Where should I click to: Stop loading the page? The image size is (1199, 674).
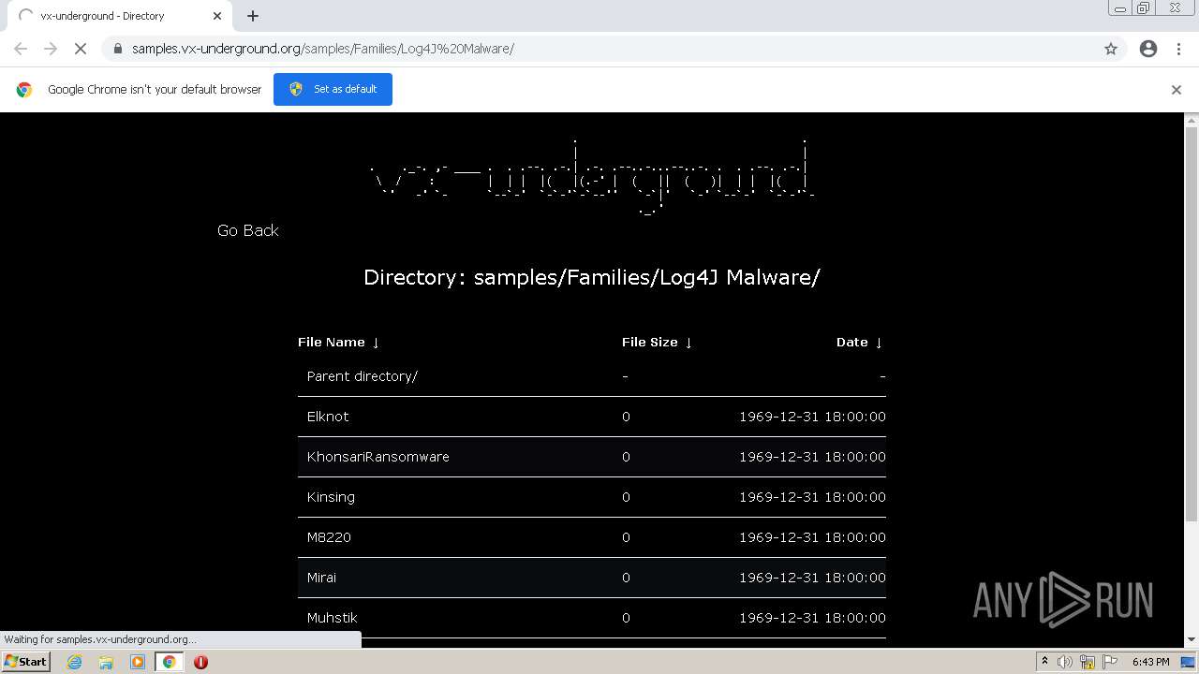[x=81, y=49]
